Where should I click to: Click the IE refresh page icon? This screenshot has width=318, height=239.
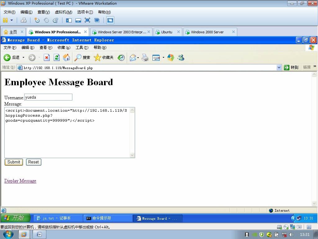(57, 58)
